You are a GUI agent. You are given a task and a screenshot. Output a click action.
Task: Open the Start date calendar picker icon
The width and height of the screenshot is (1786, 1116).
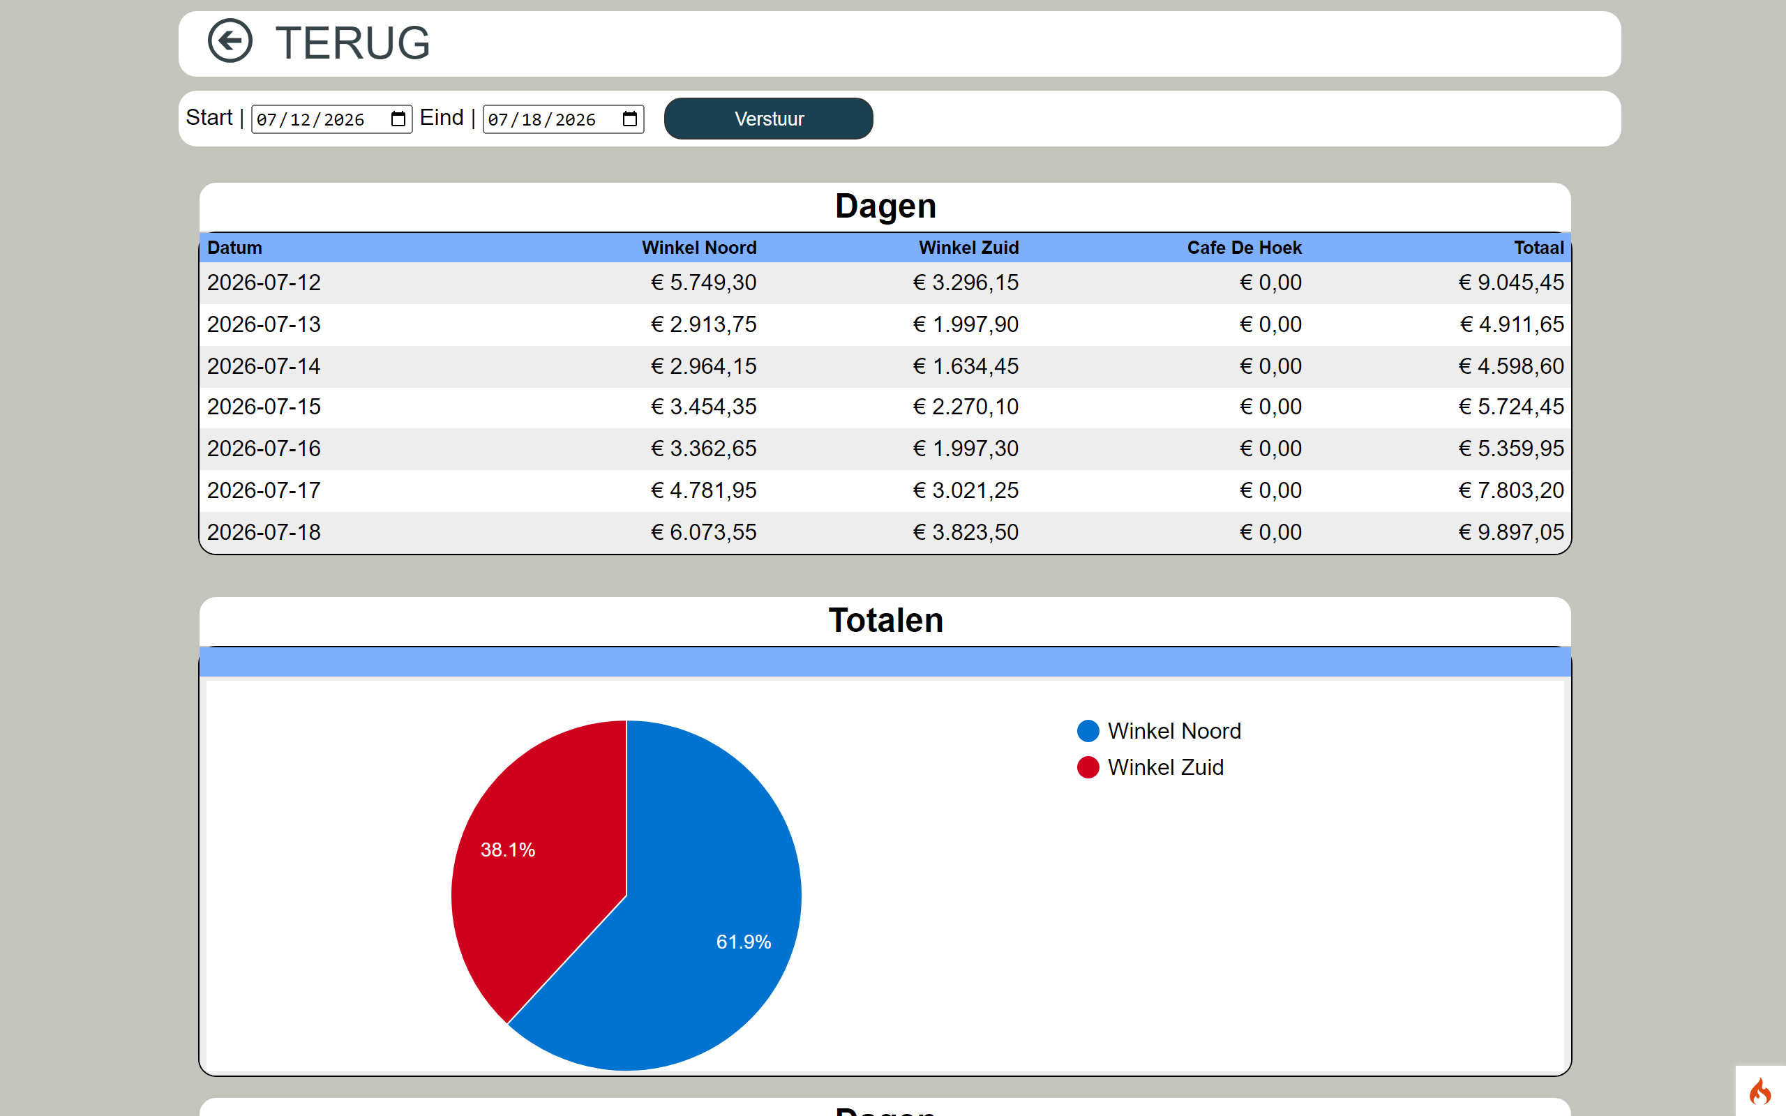[398, 119]
